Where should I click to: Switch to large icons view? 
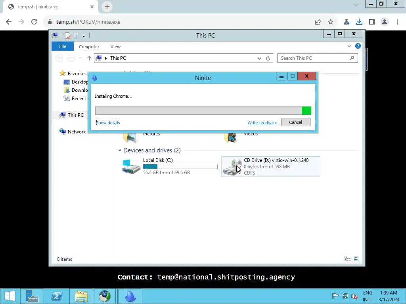coord(356,259)
